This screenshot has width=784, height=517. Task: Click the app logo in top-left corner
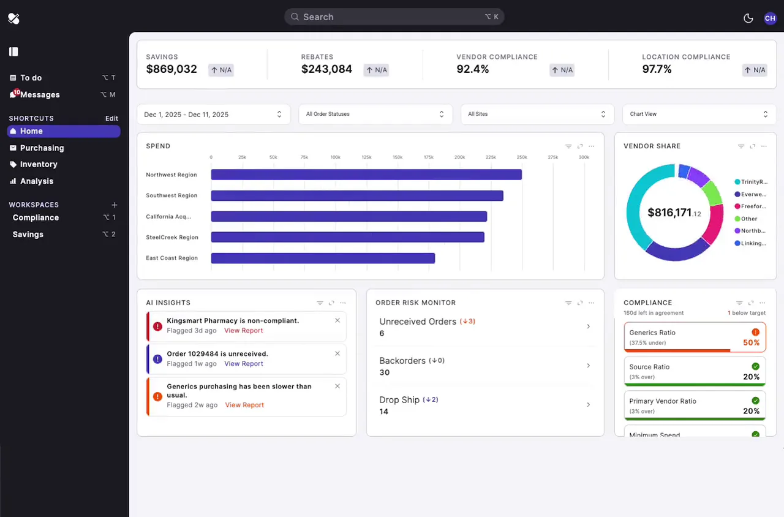tap(14, 18)
